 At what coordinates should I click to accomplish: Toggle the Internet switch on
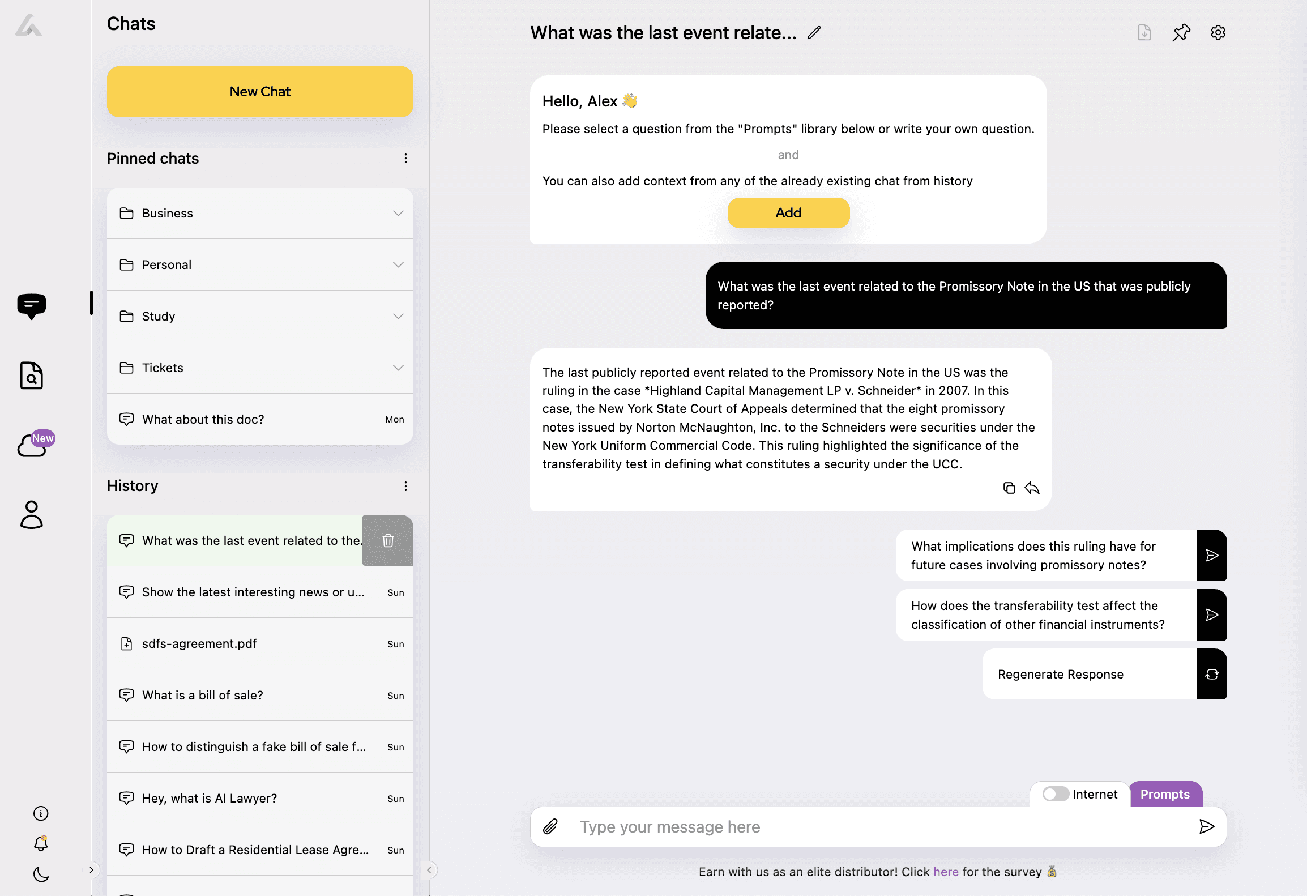pyautogui.click(x=1056, y=793)
